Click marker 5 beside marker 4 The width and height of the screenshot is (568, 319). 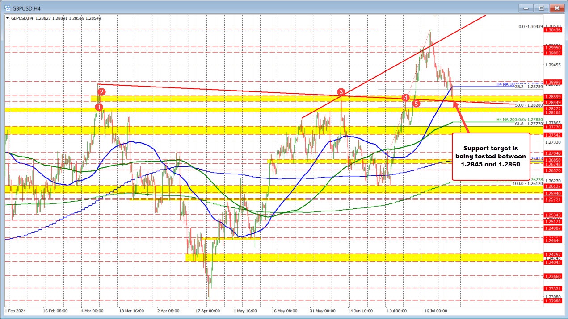(x=416, y=103)
